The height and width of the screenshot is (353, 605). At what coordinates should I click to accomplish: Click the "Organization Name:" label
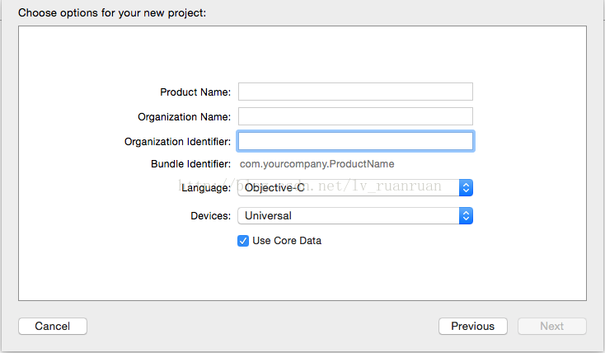coord(185,117)
